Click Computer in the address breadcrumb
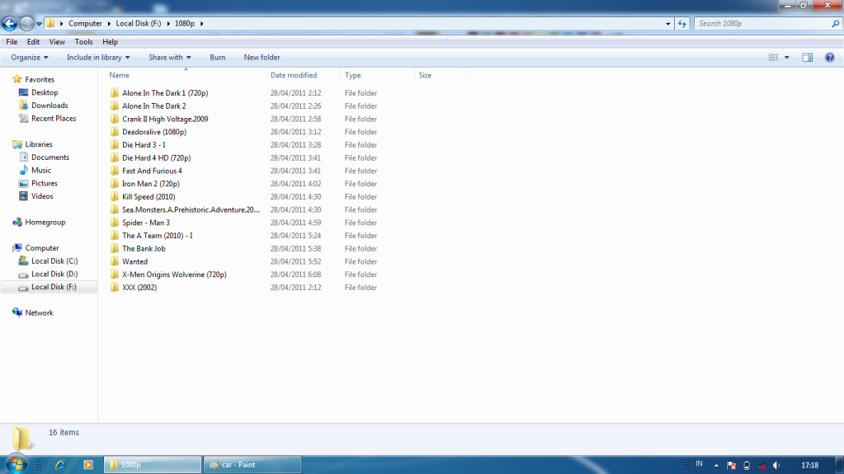 [85, 24]
